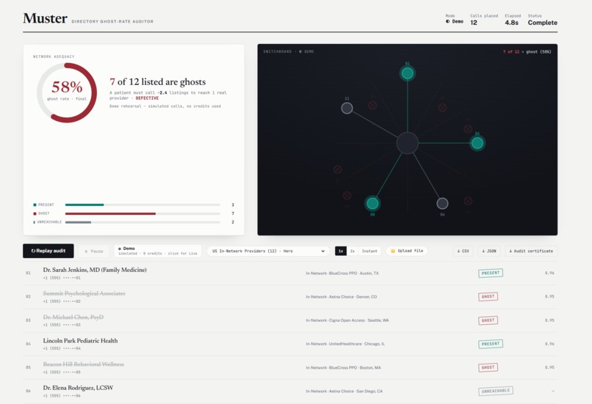Viewport: 592px width, 404px height.
Task: Select the Beacon Hill Behavioral Wellness row
Action: tap(290, 368)
